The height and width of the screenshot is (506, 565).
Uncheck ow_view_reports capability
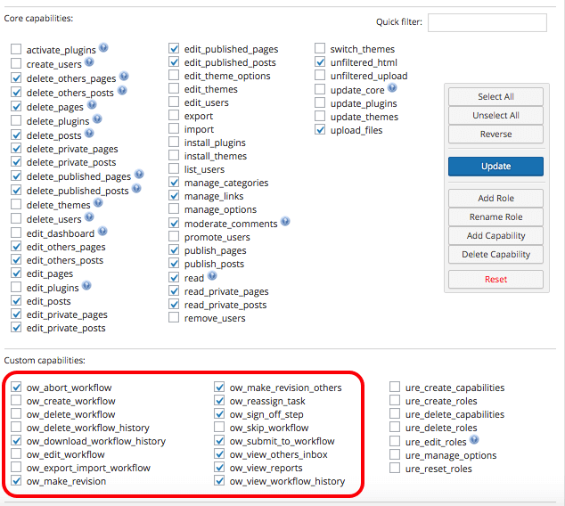coord(219,467)
